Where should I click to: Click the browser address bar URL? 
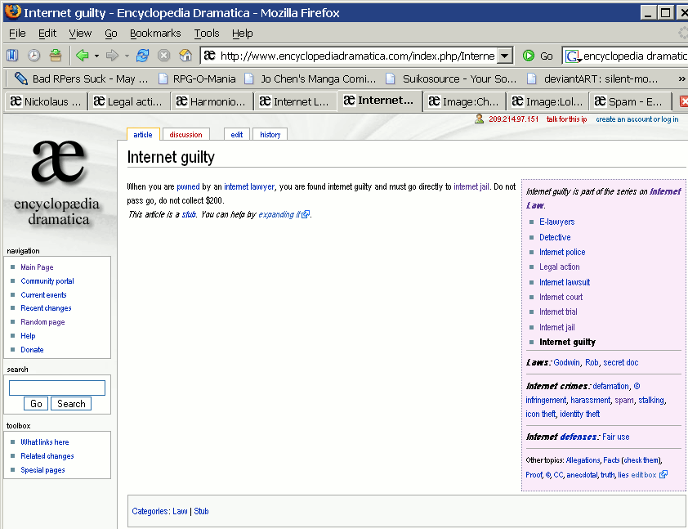click(x=358, y=56)
